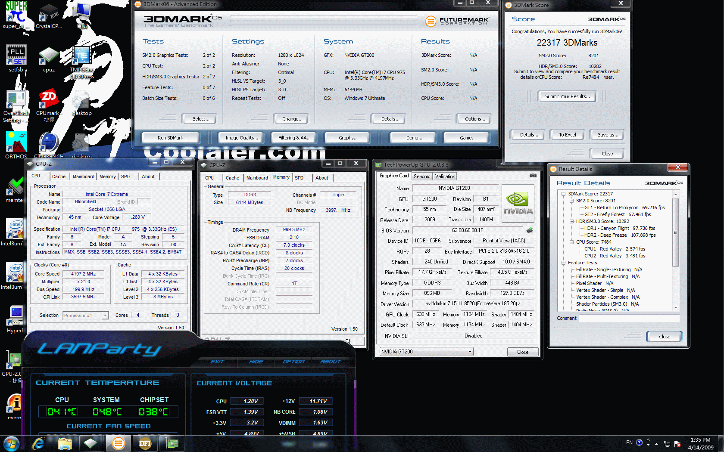Open the Computer icon on the desktop

[81, 15]
